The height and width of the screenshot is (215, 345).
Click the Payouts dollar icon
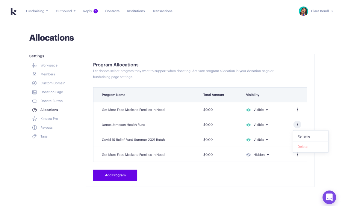[x=34, y=128]
